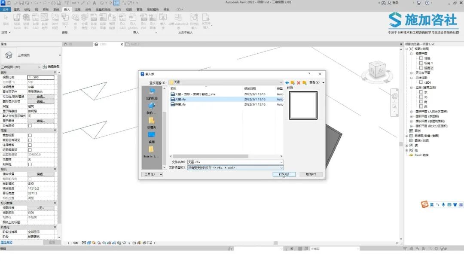Click the 收藏夹 favorites folder icon
The width and height of the screenshot is (464, 261).
click(152, 121)
